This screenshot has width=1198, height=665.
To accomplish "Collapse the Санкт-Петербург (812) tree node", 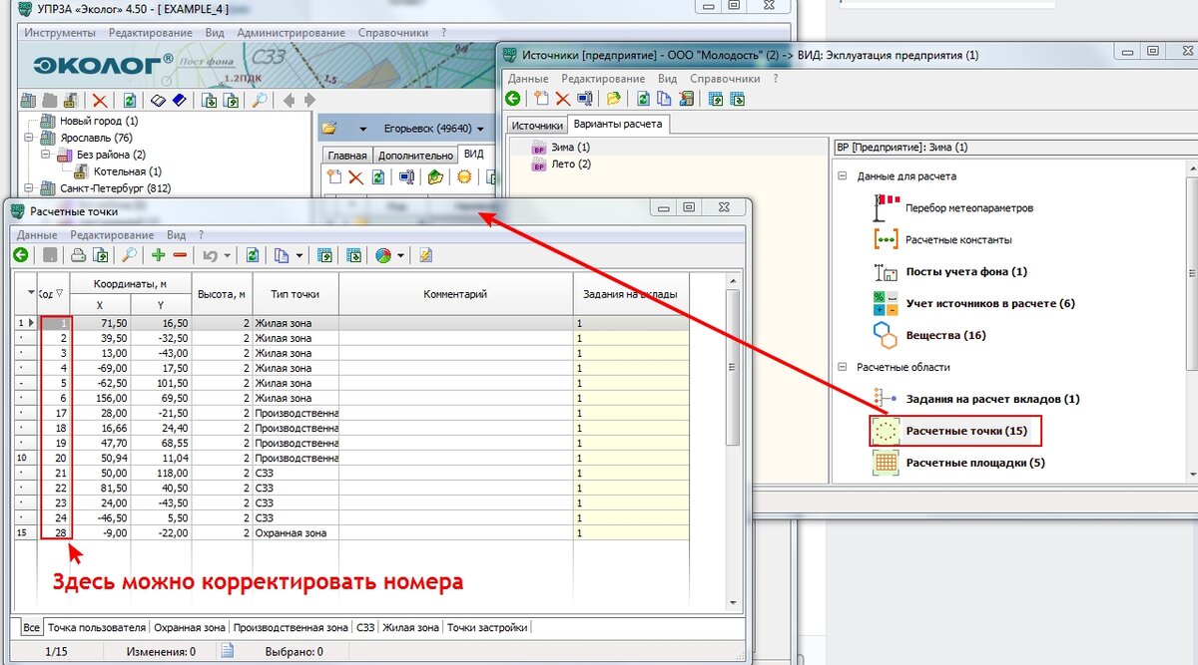I will click(28, 187).
